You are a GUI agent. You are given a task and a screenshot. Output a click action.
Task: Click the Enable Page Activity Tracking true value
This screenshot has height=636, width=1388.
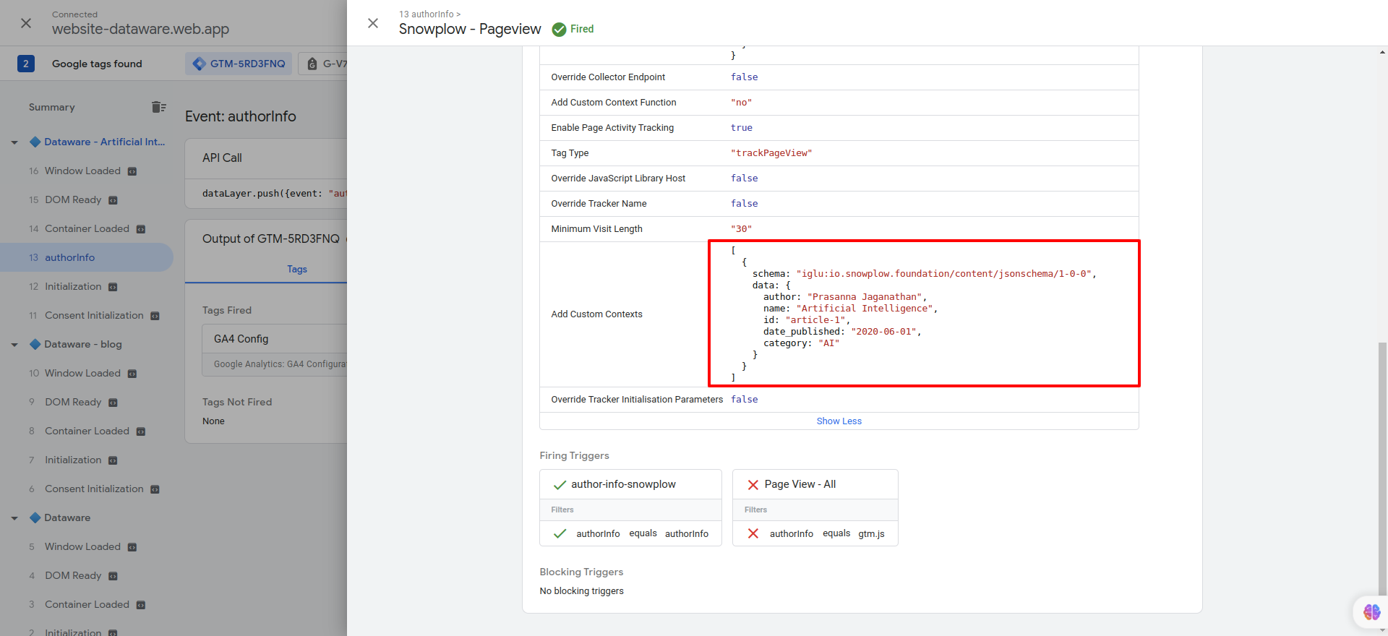pos(741,127)
